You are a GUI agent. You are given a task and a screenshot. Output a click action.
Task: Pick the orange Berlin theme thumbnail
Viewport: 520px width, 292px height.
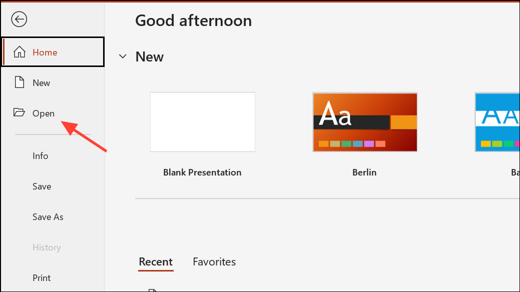[x=365, y=122]
